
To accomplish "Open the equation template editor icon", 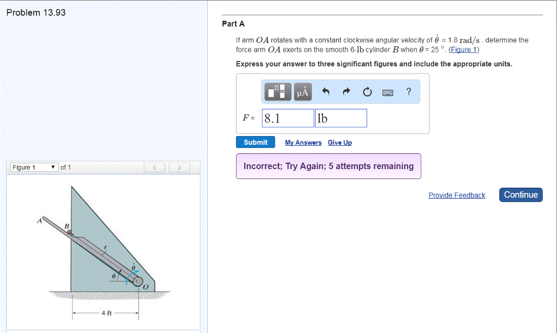I will coord(276,91).
